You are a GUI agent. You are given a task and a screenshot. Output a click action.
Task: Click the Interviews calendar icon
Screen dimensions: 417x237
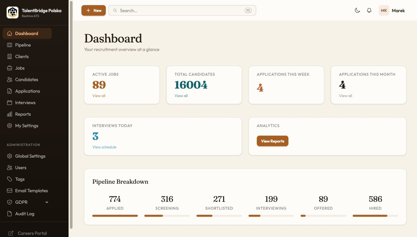tap(10, 103)
